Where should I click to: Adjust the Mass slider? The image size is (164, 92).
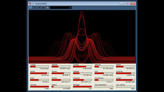tap(39, 80)
